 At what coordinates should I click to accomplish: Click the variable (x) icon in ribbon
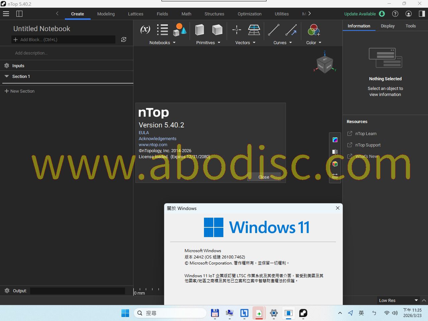click(145, 30)
